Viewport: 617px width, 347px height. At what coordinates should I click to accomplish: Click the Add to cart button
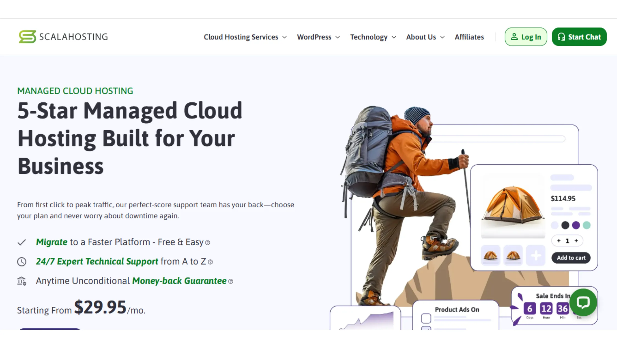coord(571,258)
